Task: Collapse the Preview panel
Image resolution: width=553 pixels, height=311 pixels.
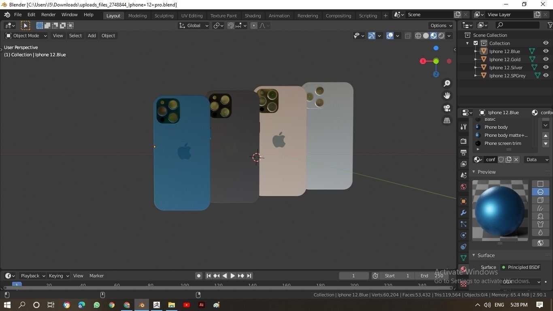Action: pos(474,172)
